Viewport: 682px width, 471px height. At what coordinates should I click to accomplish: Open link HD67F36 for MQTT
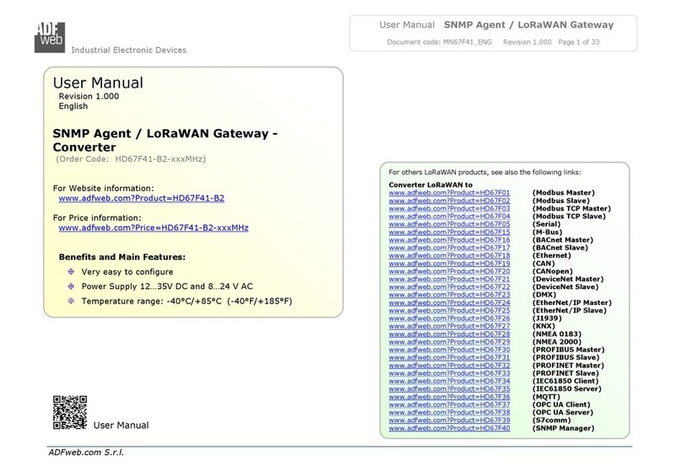point(449,396)
